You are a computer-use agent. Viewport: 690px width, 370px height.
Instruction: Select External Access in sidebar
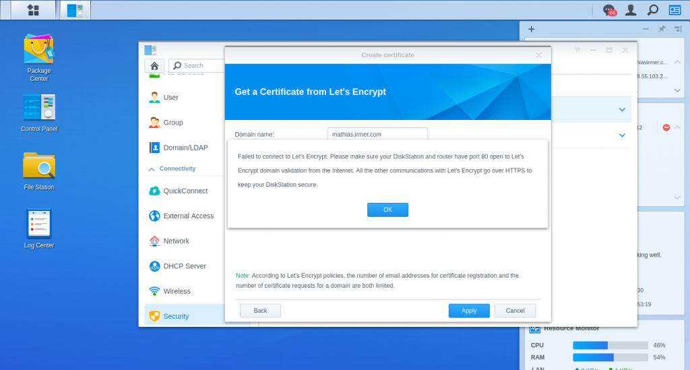[x=188, y=216]
